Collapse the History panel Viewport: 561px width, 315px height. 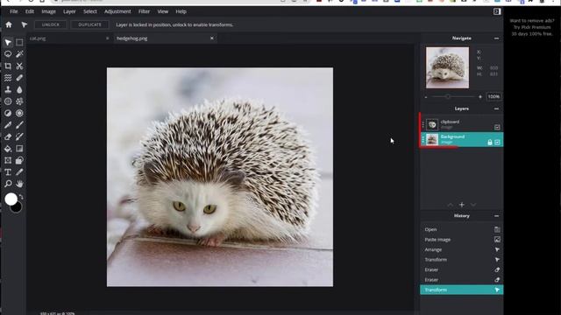[496, 216]
